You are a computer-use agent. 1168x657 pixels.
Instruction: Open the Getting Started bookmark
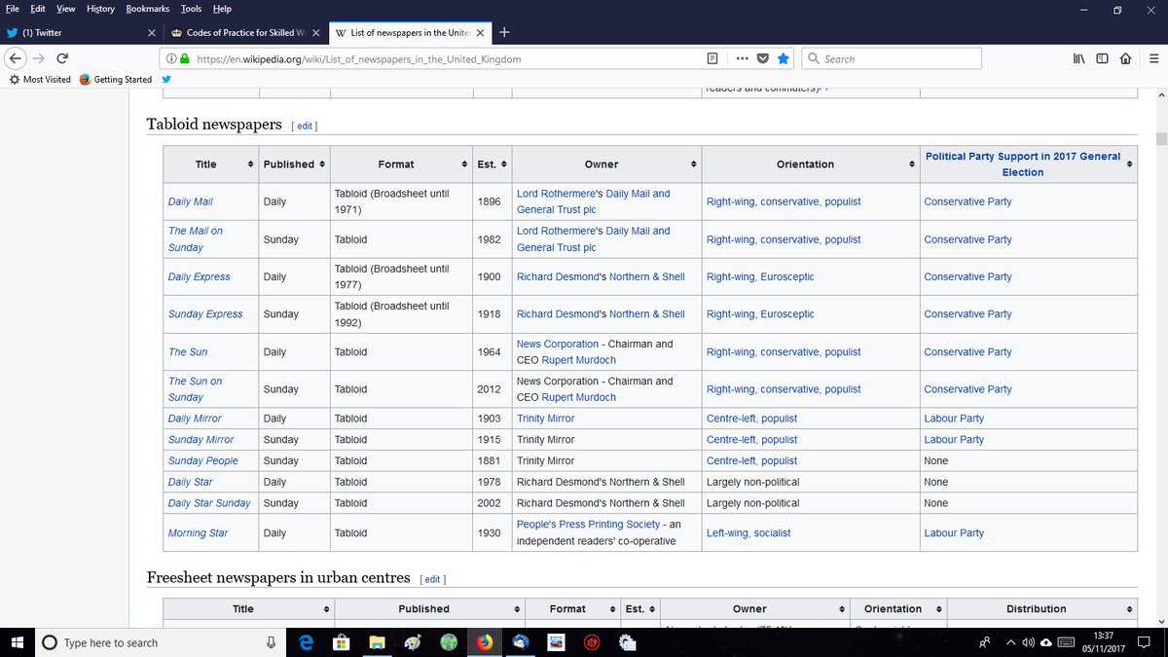tap(116, 80)
